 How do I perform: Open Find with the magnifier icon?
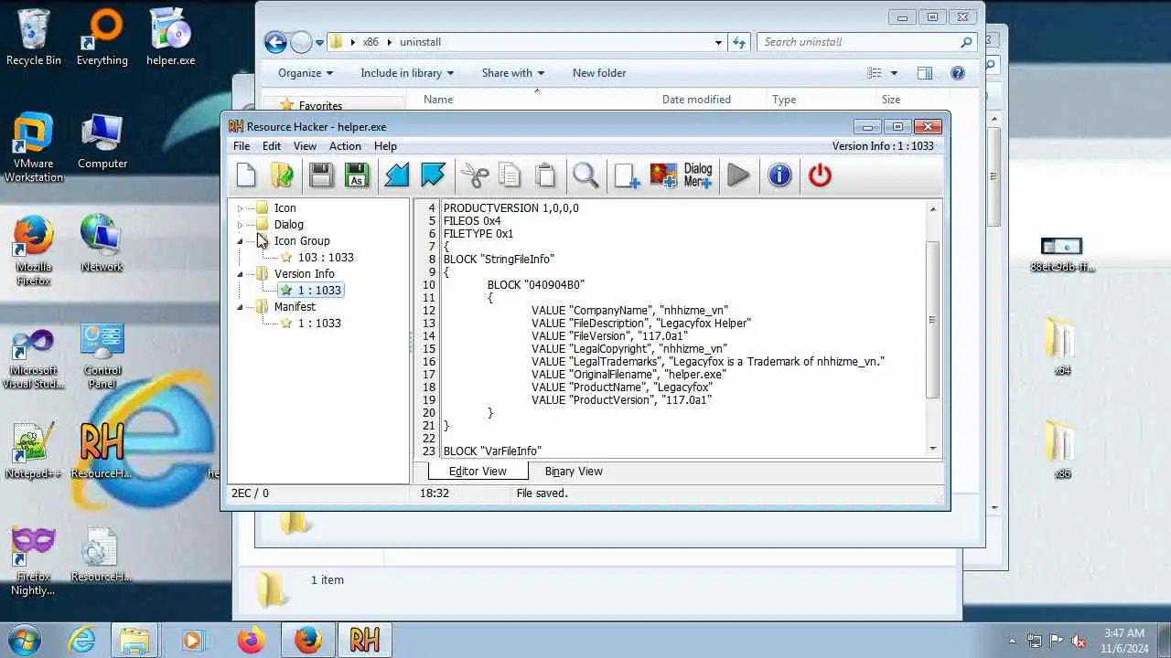585,175
